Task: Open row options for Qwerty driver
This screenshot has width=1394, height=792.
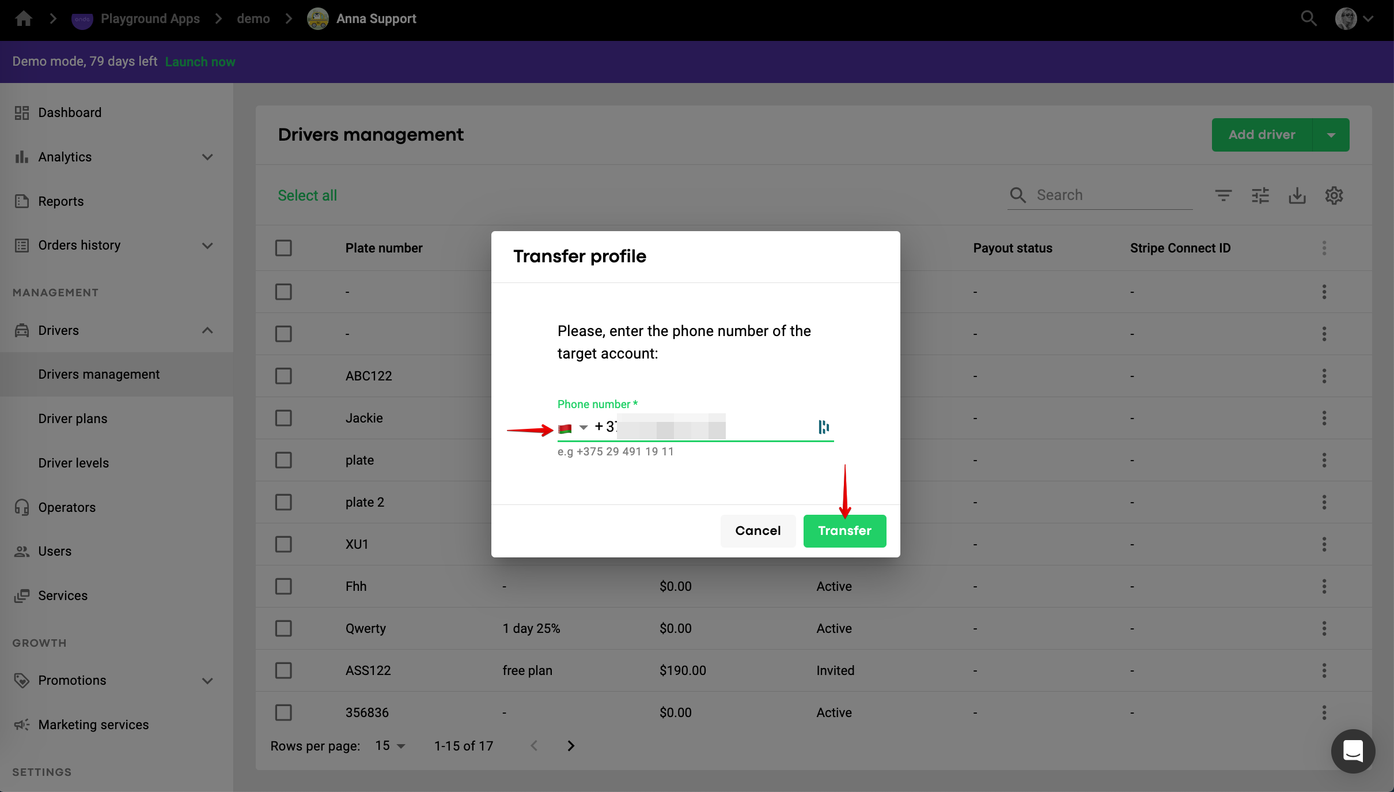Action: coord(1324,628)
